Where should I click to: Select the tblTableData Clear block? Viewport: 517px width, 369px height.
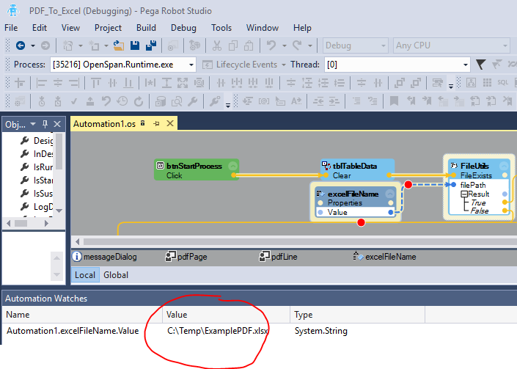[x=357, y=170]
